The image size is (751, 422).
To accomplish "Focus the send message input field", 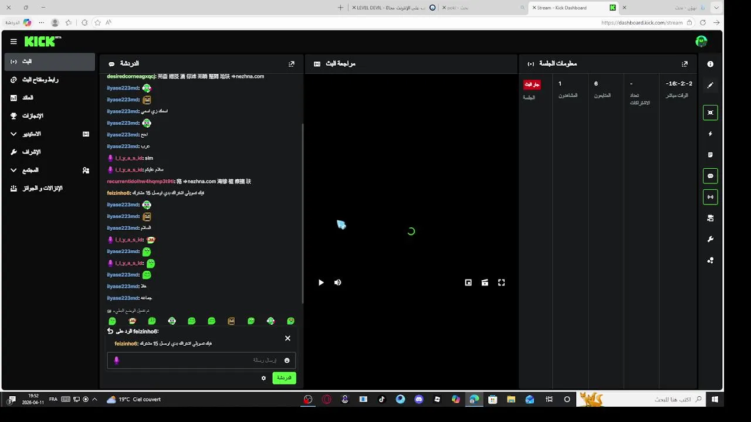I will 201,360.
